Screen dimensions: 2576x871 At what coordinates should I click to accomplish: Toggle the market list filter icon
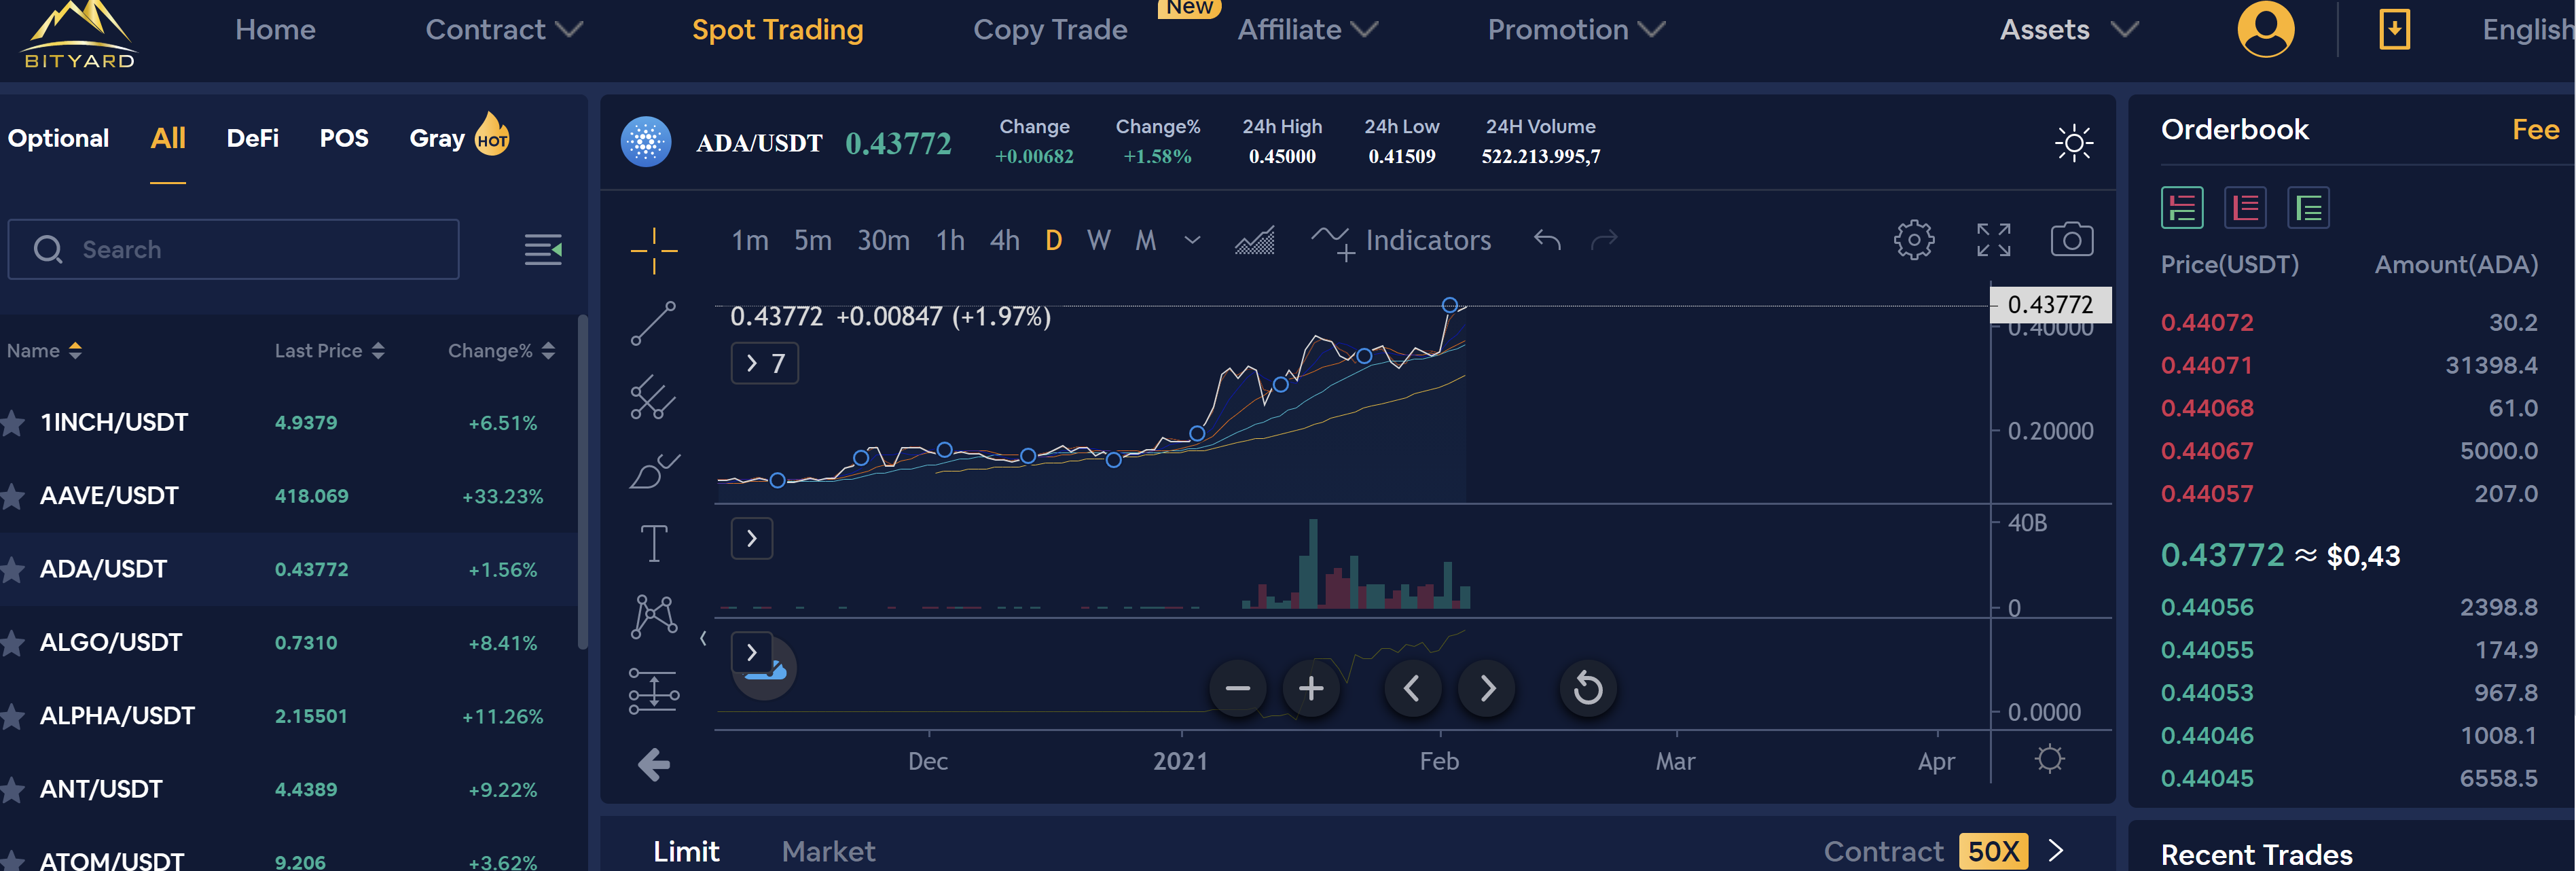tap(543, 249)
